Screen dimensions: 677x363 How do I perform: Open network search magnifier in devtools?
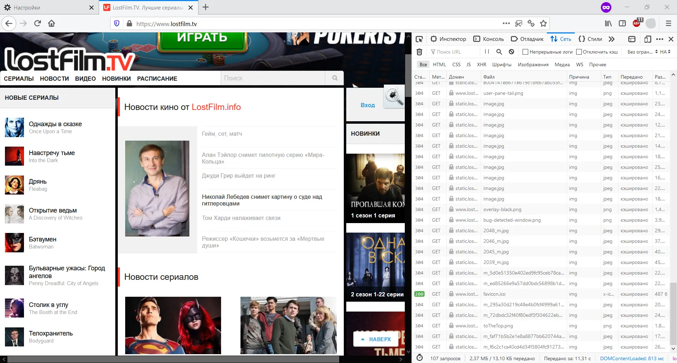tap(499, 52)
